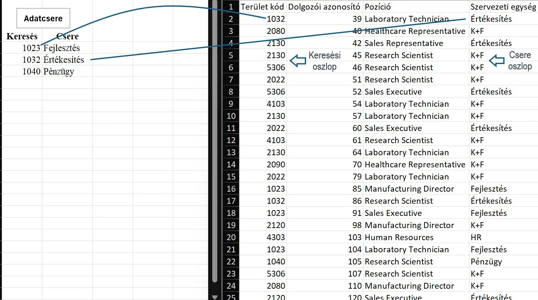
Task: Click the "Keresési oszlop" text label
Action: tap(324, 61)
